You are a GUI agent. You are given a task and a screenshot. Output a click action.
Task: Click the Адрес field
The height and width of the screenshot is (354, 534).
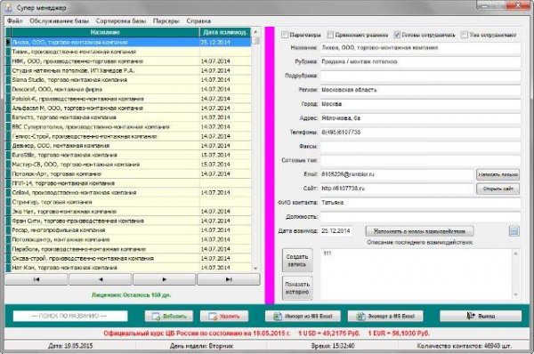(x=420, y=118)
